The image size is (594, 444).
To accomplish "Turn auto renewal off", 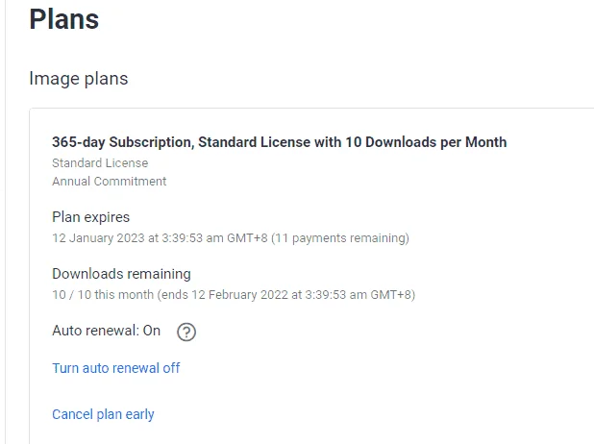I will 116,368.
